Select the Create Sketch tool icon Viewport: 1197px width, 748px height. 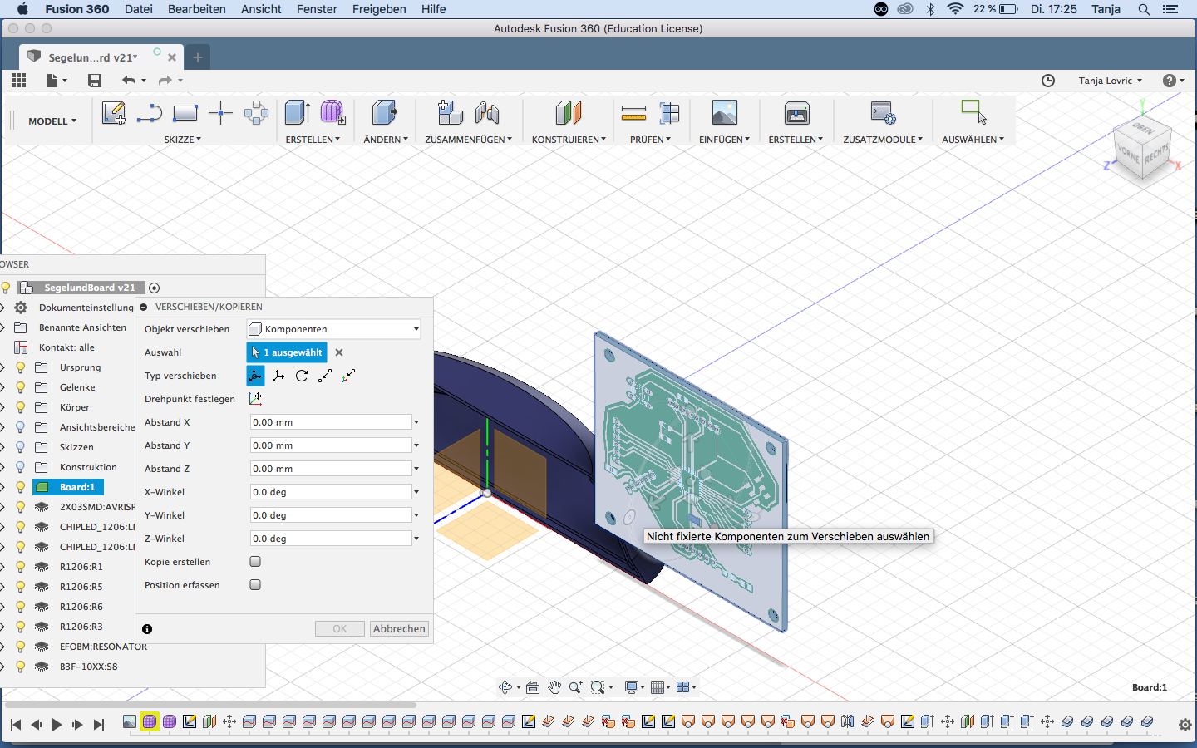click(x=114, y=113)
